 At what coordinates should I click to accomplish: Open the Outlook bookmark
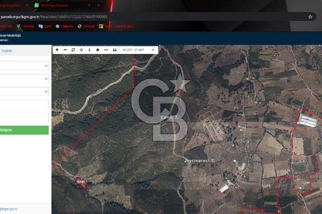coord(86,26)
